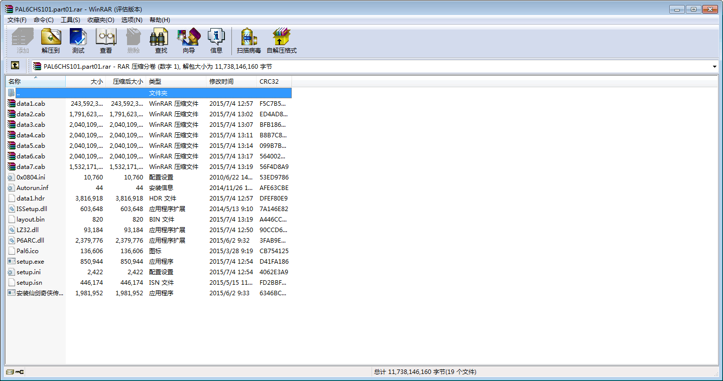Screen dimensions: 723x381
Task: Select the setup.ini file name
Action: tap(29, 272)
